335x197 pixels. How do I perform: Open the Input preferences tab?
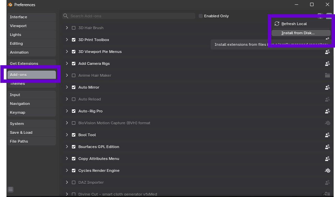pos(32,95)
